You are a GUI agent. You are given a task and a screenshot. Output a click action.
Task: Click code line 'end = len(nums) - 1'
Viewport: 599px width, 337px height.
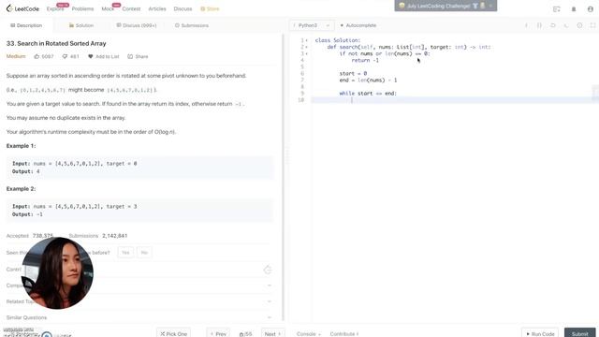(x=368, y=80)
